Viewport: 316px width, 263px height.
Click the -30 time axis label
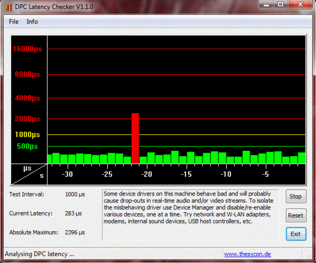point(67,174)
